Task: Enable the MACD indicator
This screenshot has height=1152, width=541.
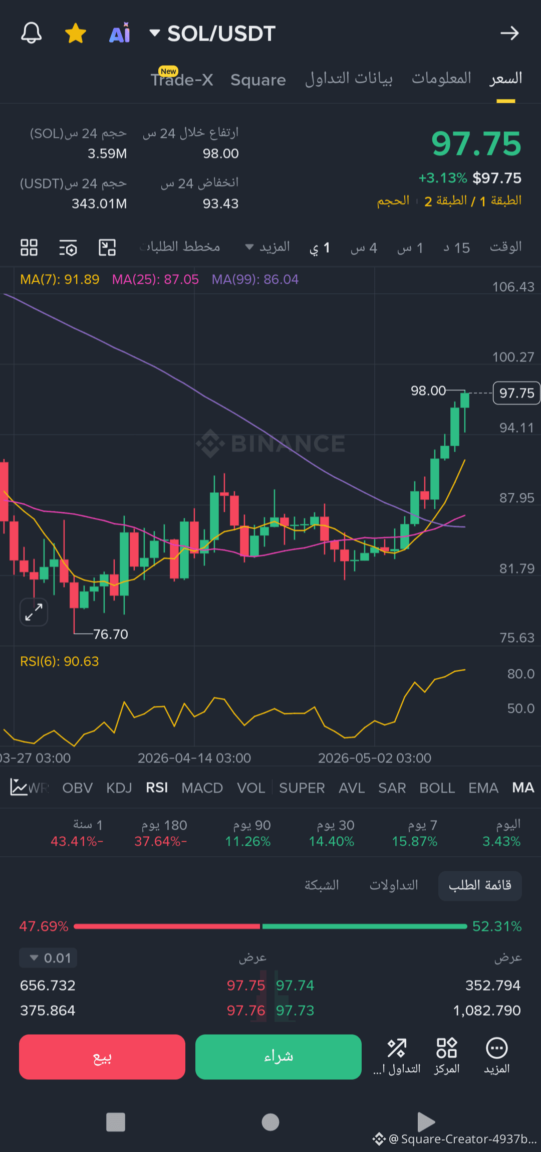Action: (202, 788)
